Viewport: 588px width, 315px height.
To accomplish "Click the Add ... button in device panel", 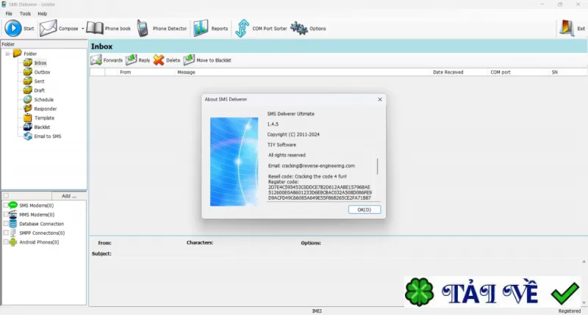I will coord(69,196).
